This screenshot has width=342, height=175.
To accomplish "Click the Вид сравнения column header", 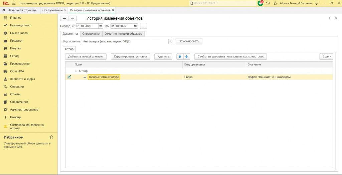I will 214,64.
